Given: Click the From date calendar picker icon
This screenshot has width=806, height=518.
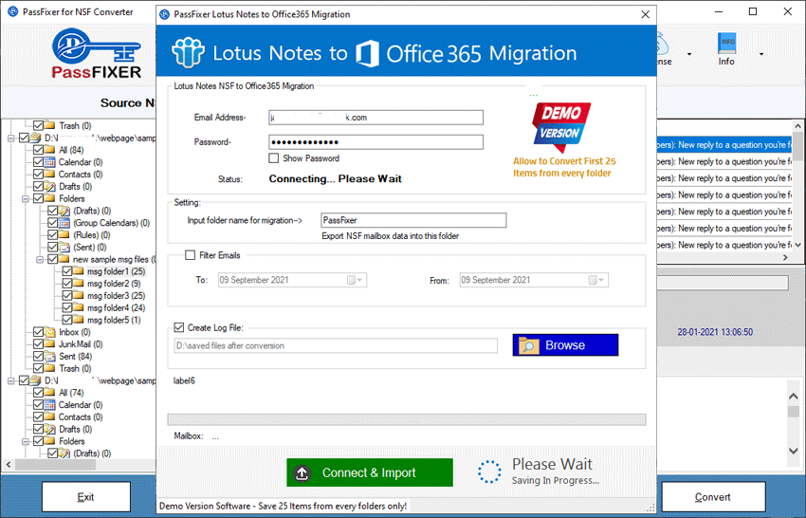Looking at the screenshot, I should coord(593,280).
